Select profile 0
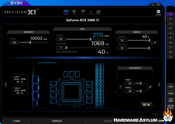 170,14
